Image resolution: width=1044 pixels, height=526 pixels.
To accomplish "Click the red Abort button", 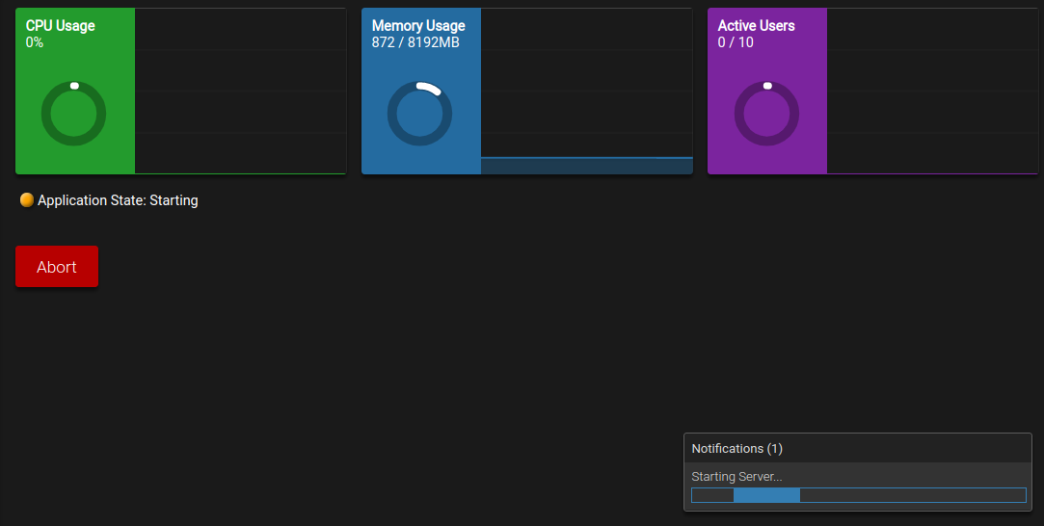I will tap(57, 267).
